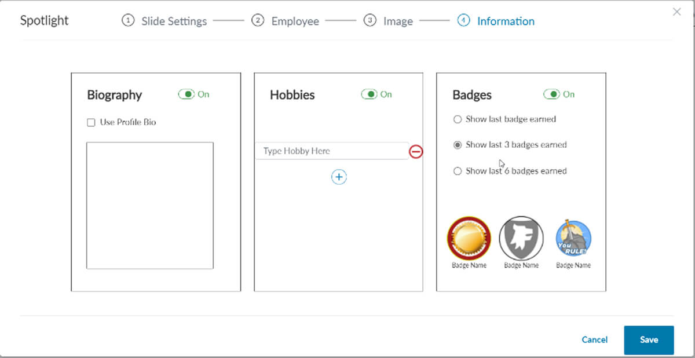Click the Cancel link
Screen dimensions: 695x358
[595, 340]
